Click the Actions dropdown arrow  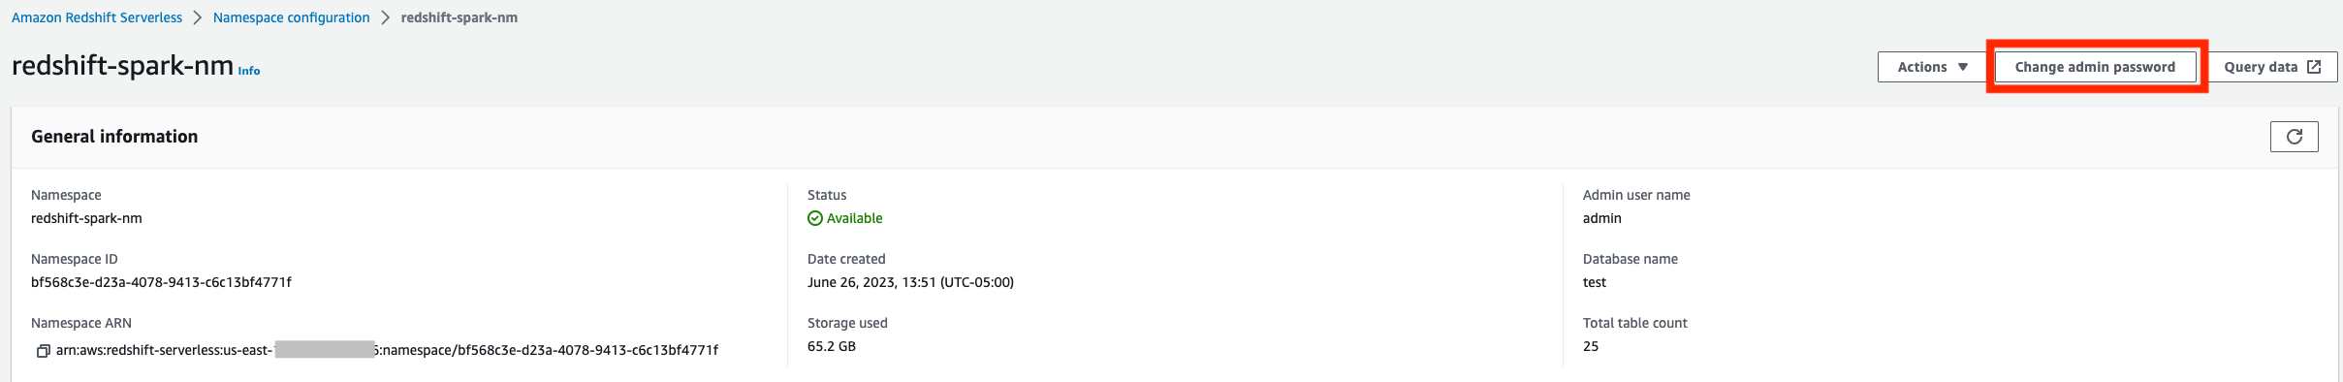click(x=1963, y=67)
